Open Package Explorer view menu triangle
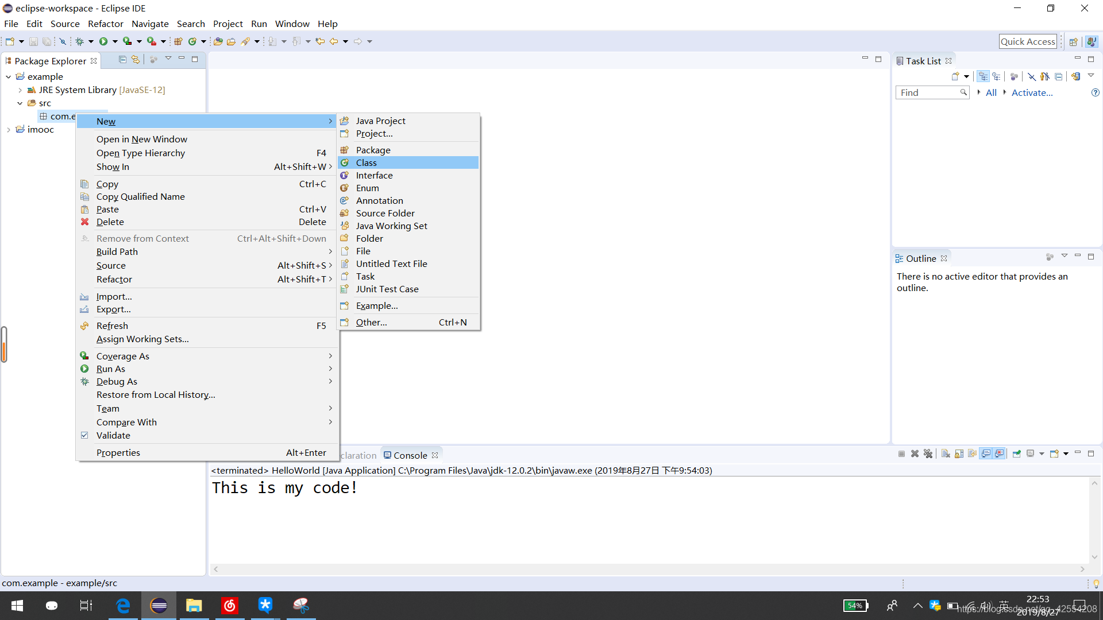1103x620 pixels. [168, 59]
